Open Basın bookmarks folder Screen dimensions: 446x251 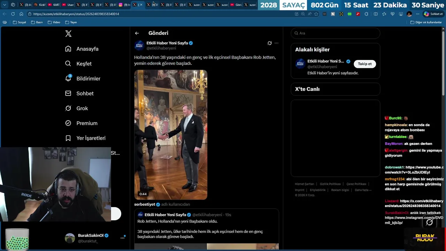point(37,22)
